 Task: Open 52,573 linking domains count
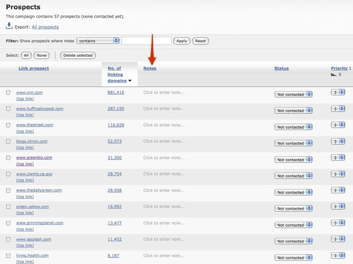115,141
